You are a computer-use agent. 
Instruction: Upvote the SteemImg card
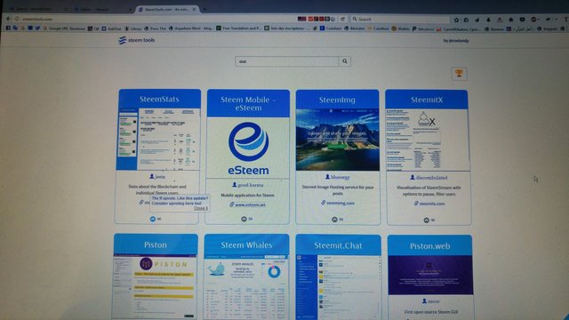coord(334,220)
